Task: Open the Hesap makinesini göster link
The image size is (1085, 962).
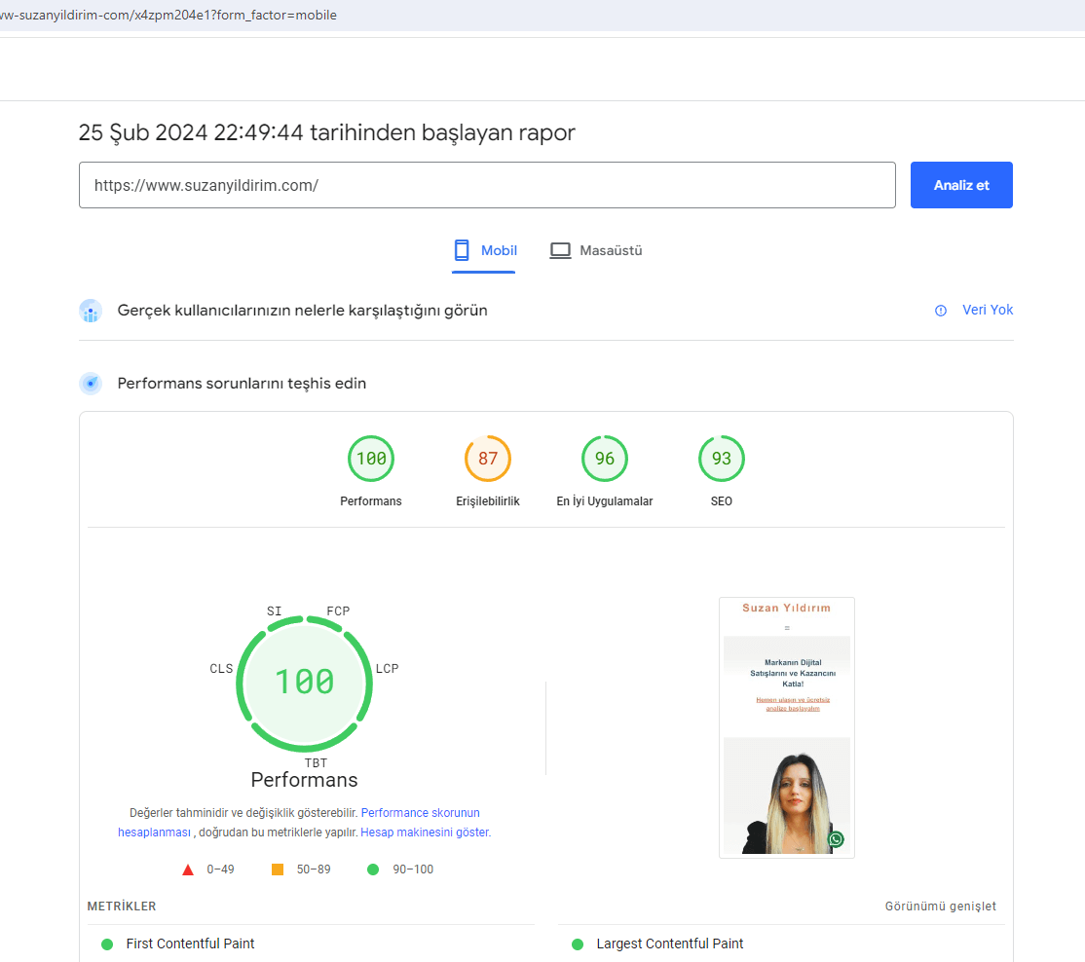Action: point(424,833)
